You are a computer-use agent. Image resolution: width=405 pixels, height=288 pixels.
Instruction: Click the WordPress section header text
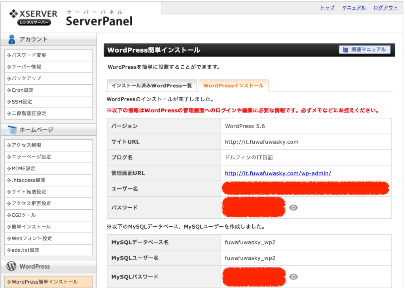point(35,266)
